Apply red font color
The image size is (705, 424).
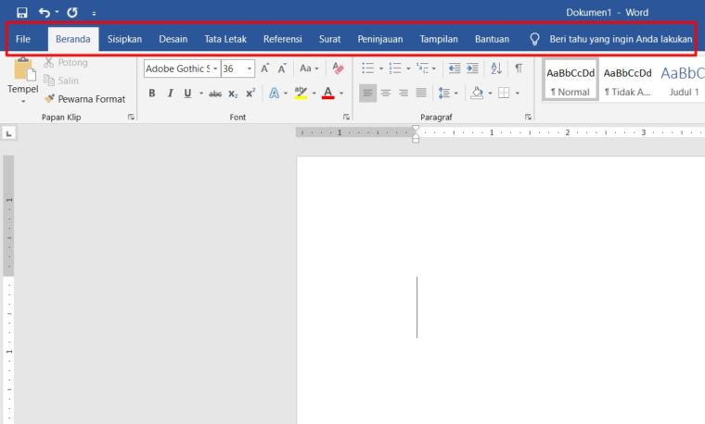[x=328, y=93]
